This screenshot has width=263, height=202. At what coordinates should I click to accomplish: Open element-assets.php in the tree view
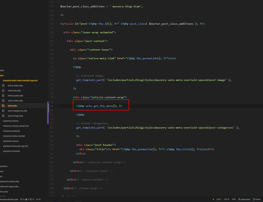[9, 181]
